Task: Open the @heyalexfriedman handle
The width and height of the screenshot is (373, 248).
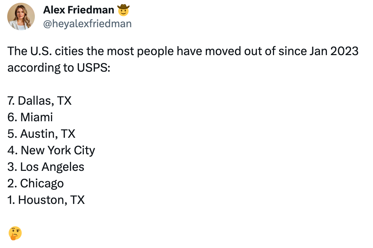Action: (87, 23)
